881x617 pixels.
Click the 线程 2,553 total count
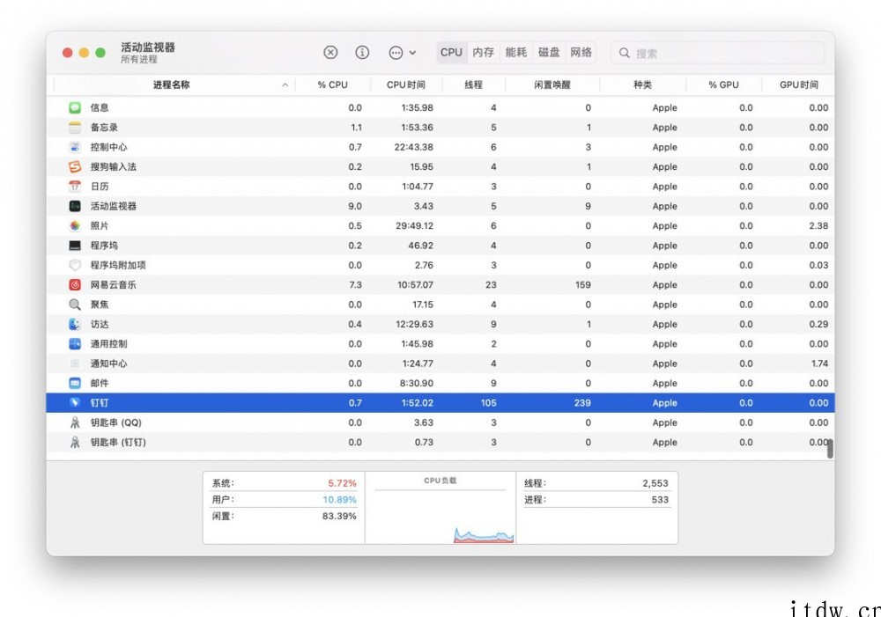(x=596, y=483)
